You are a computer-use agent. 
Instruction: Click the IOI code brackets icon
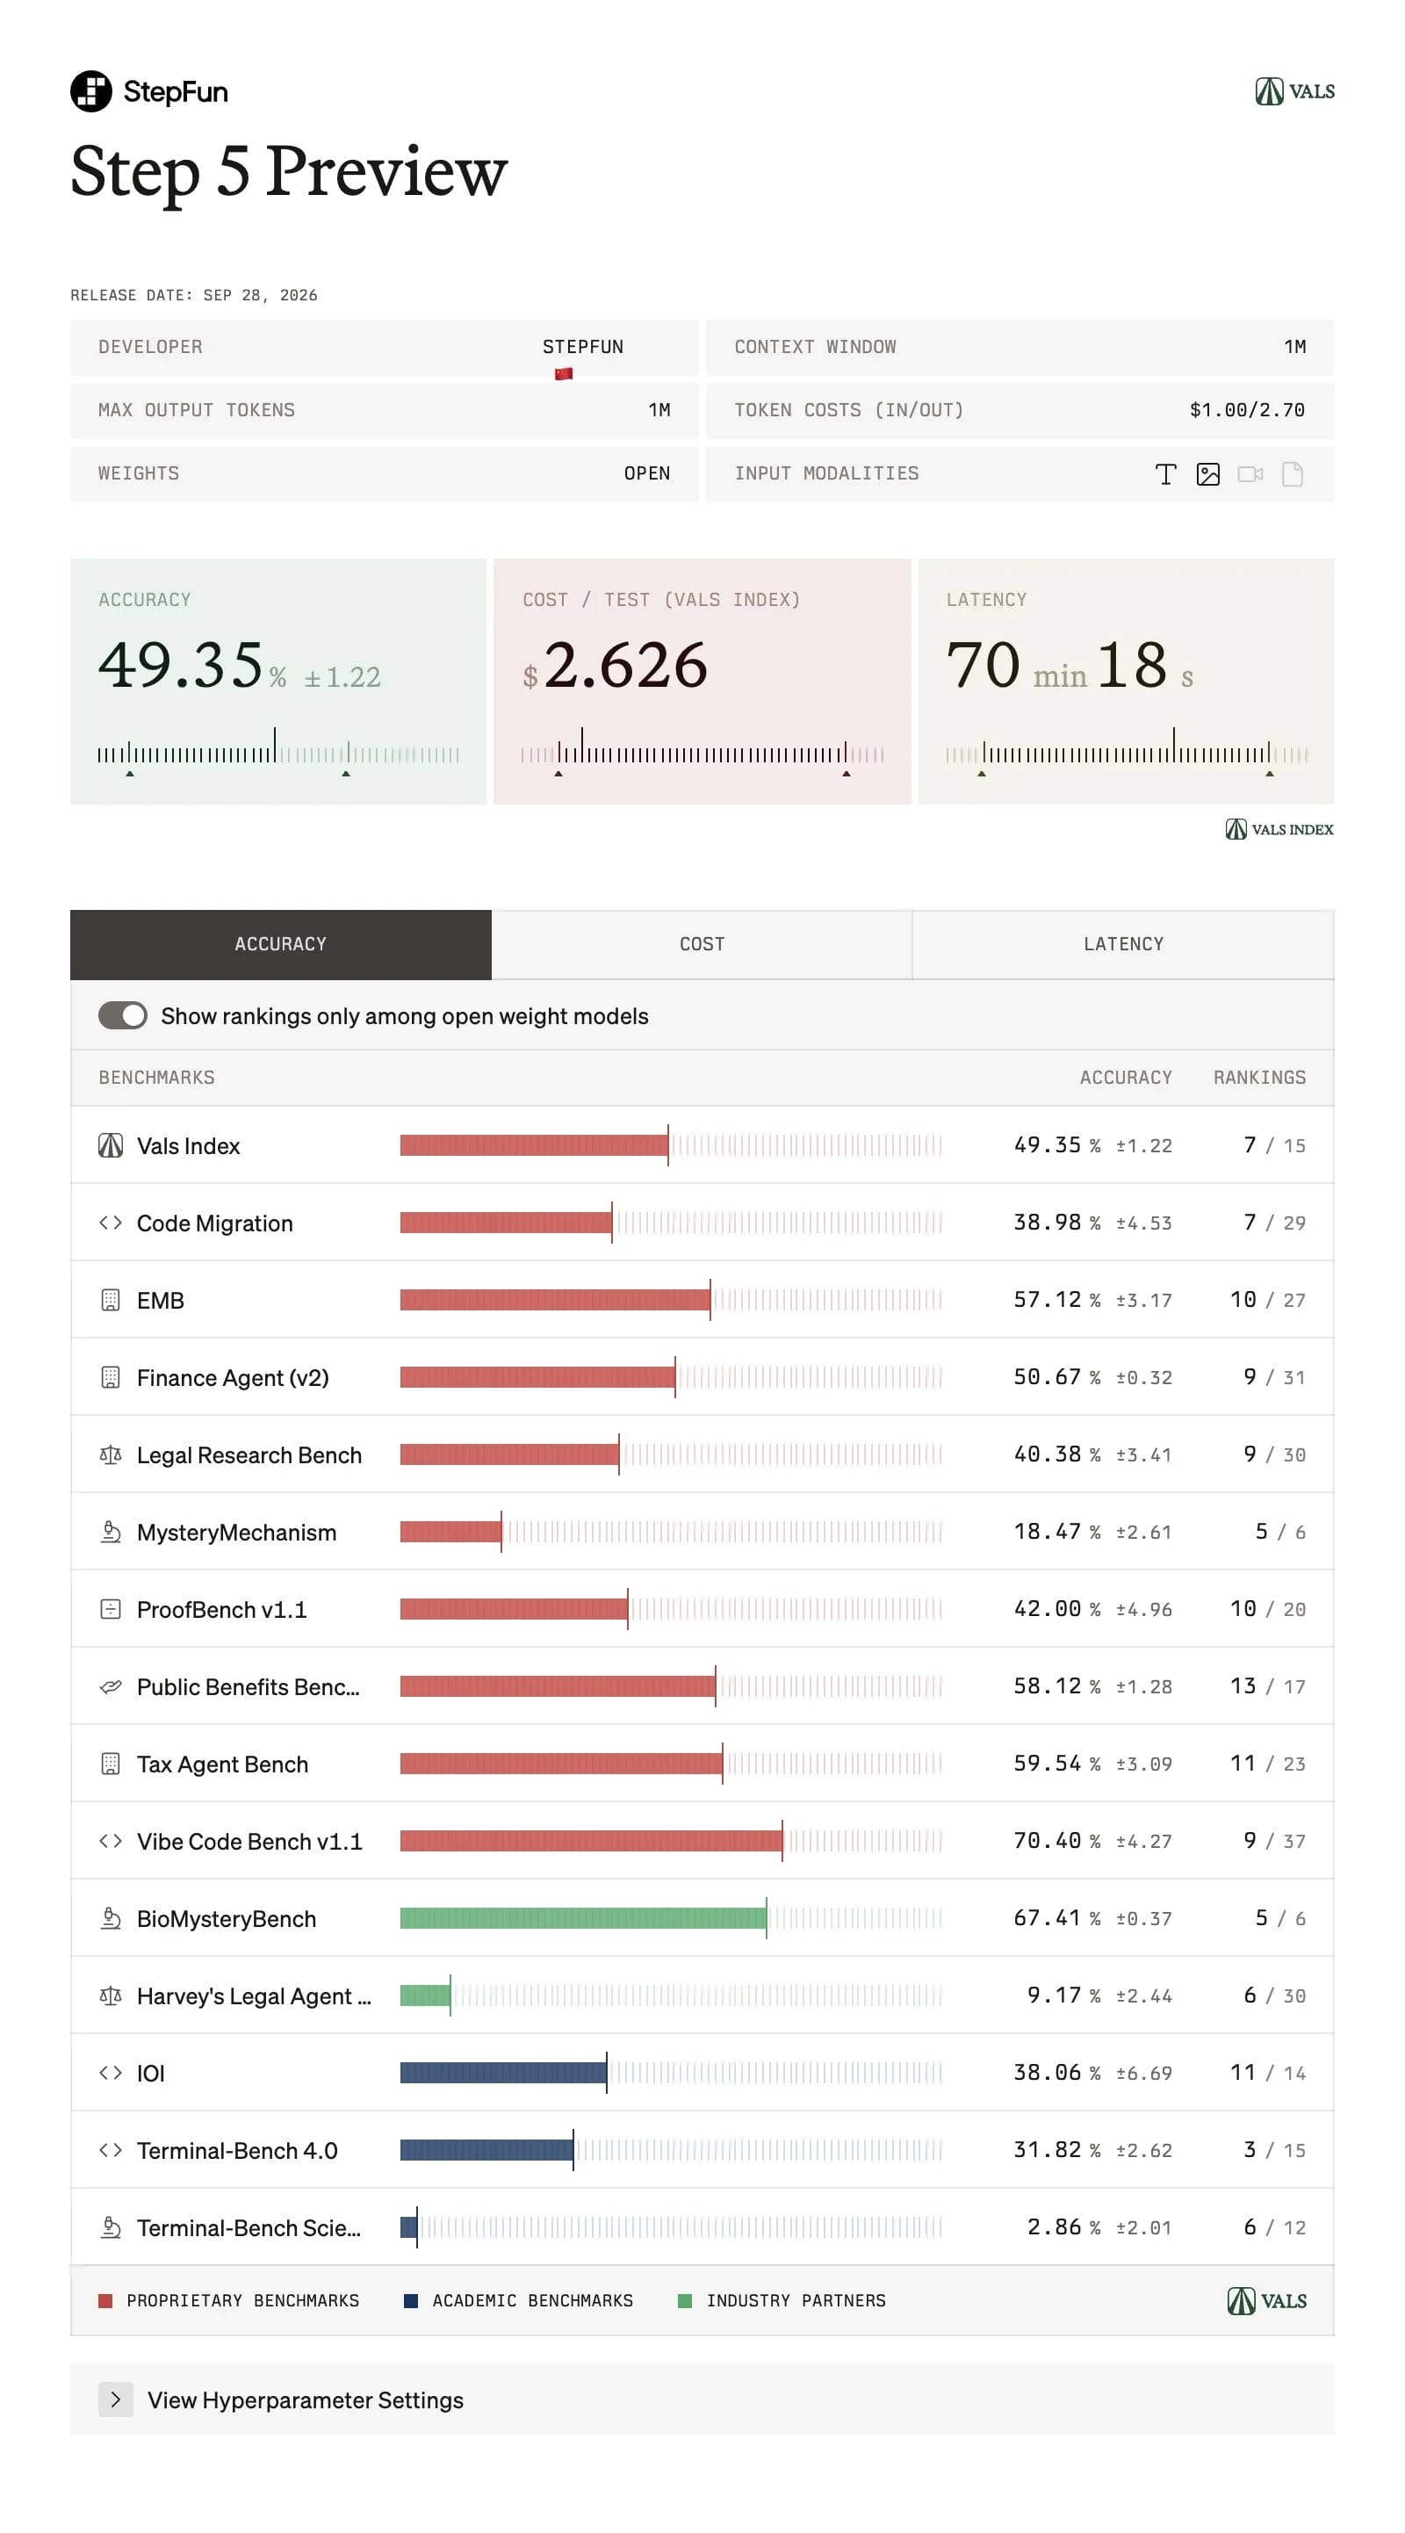(x=110, y=2072)
